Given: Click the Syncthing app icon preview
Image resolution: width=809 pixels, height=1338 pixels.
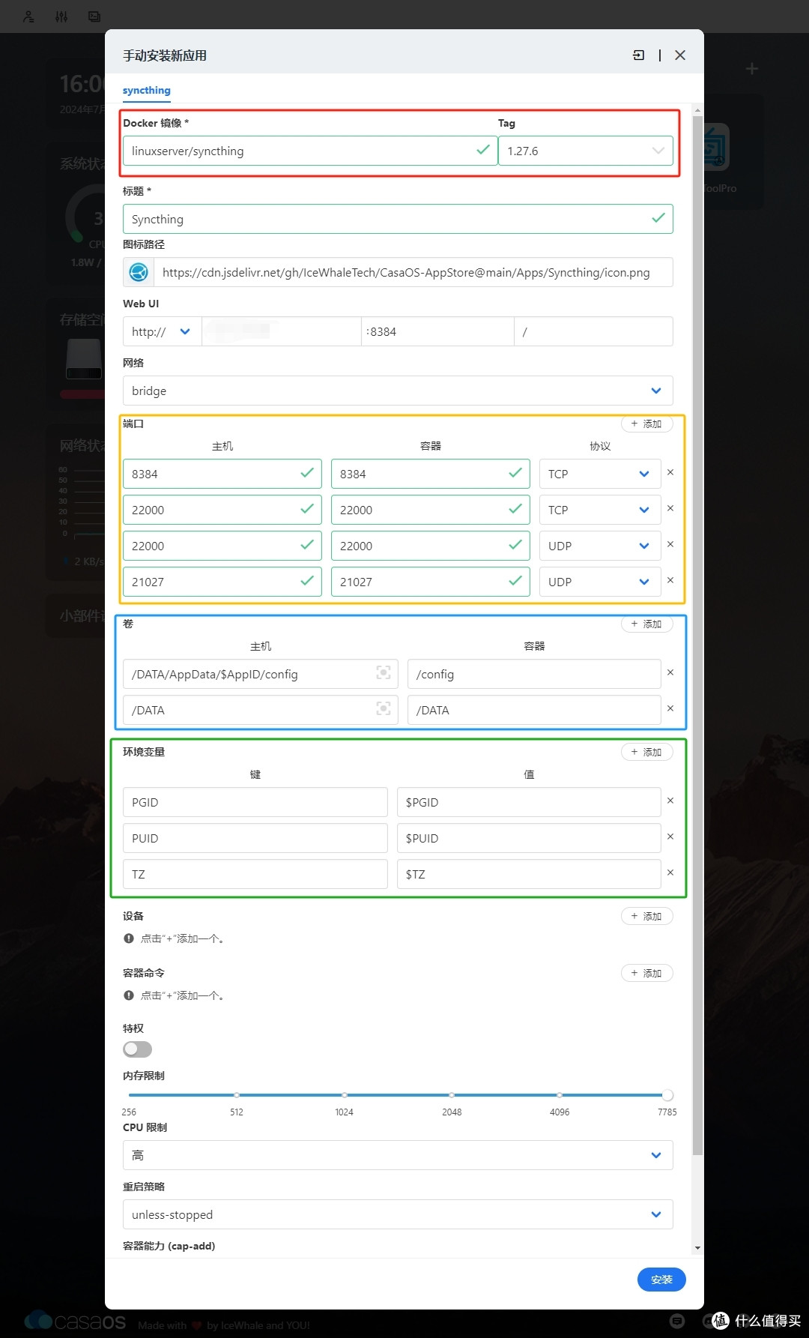Looking at the screenshot, I should [139, 272].
